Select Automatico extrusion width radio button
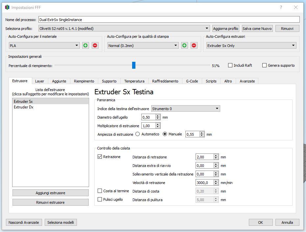Image resolution: width=306 pixels, height=232 pixels. [x=138, y=134]
